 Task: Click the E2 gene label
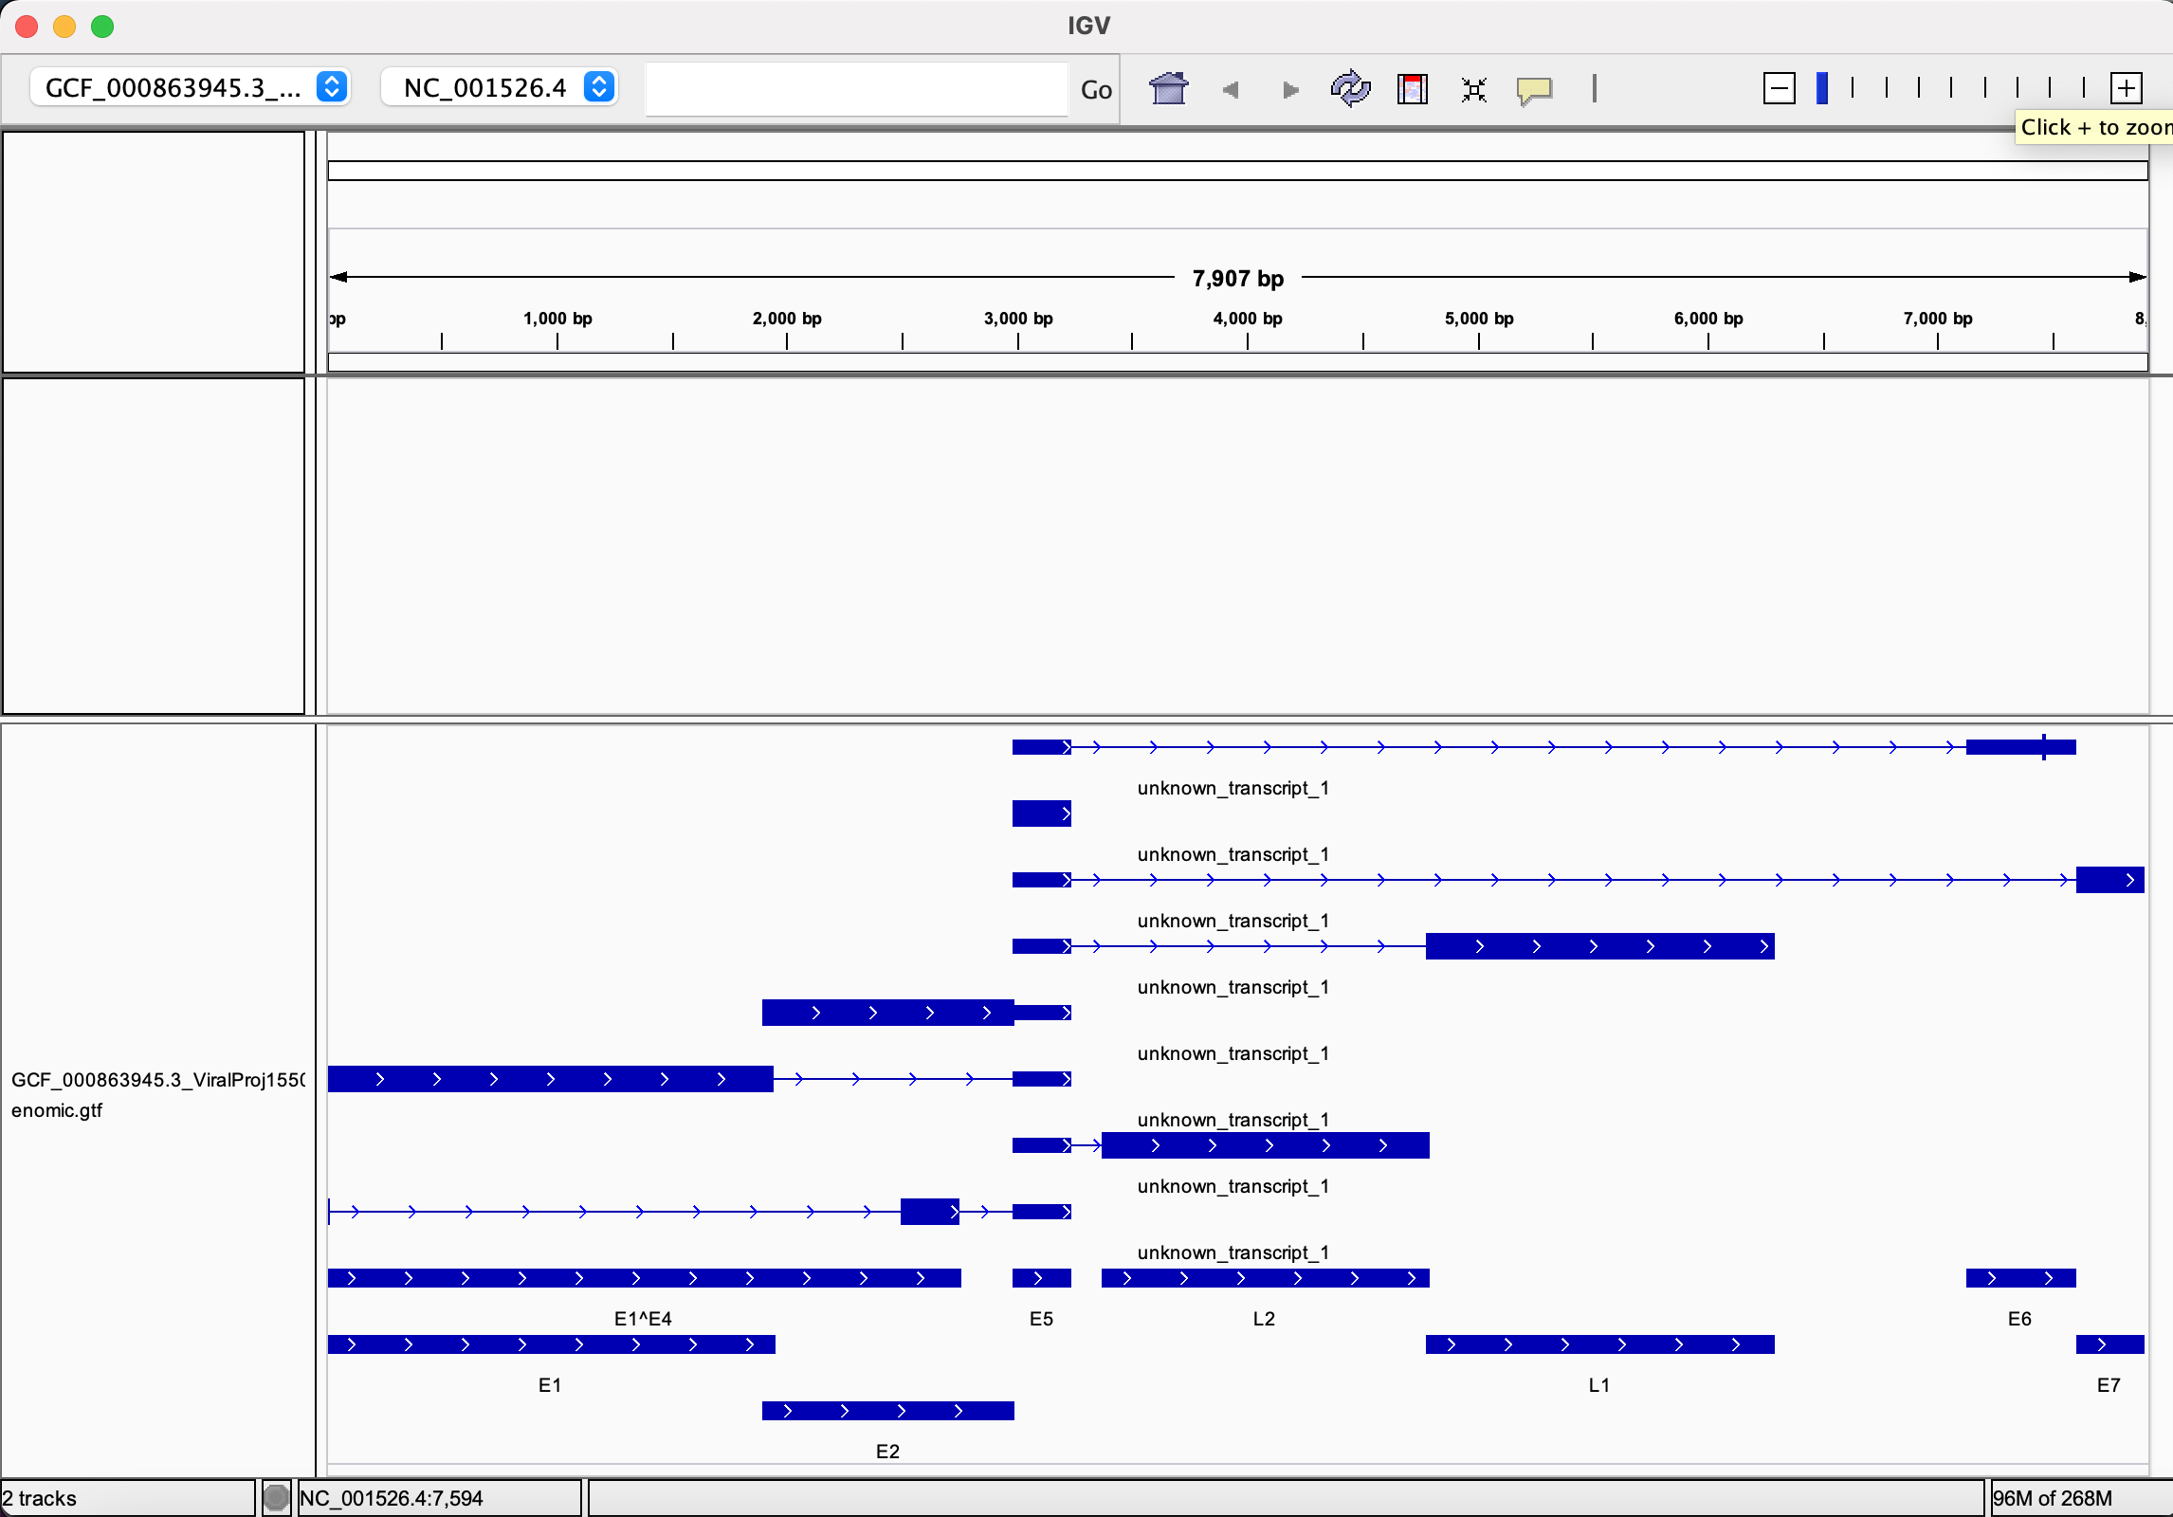click(887, 1452)
